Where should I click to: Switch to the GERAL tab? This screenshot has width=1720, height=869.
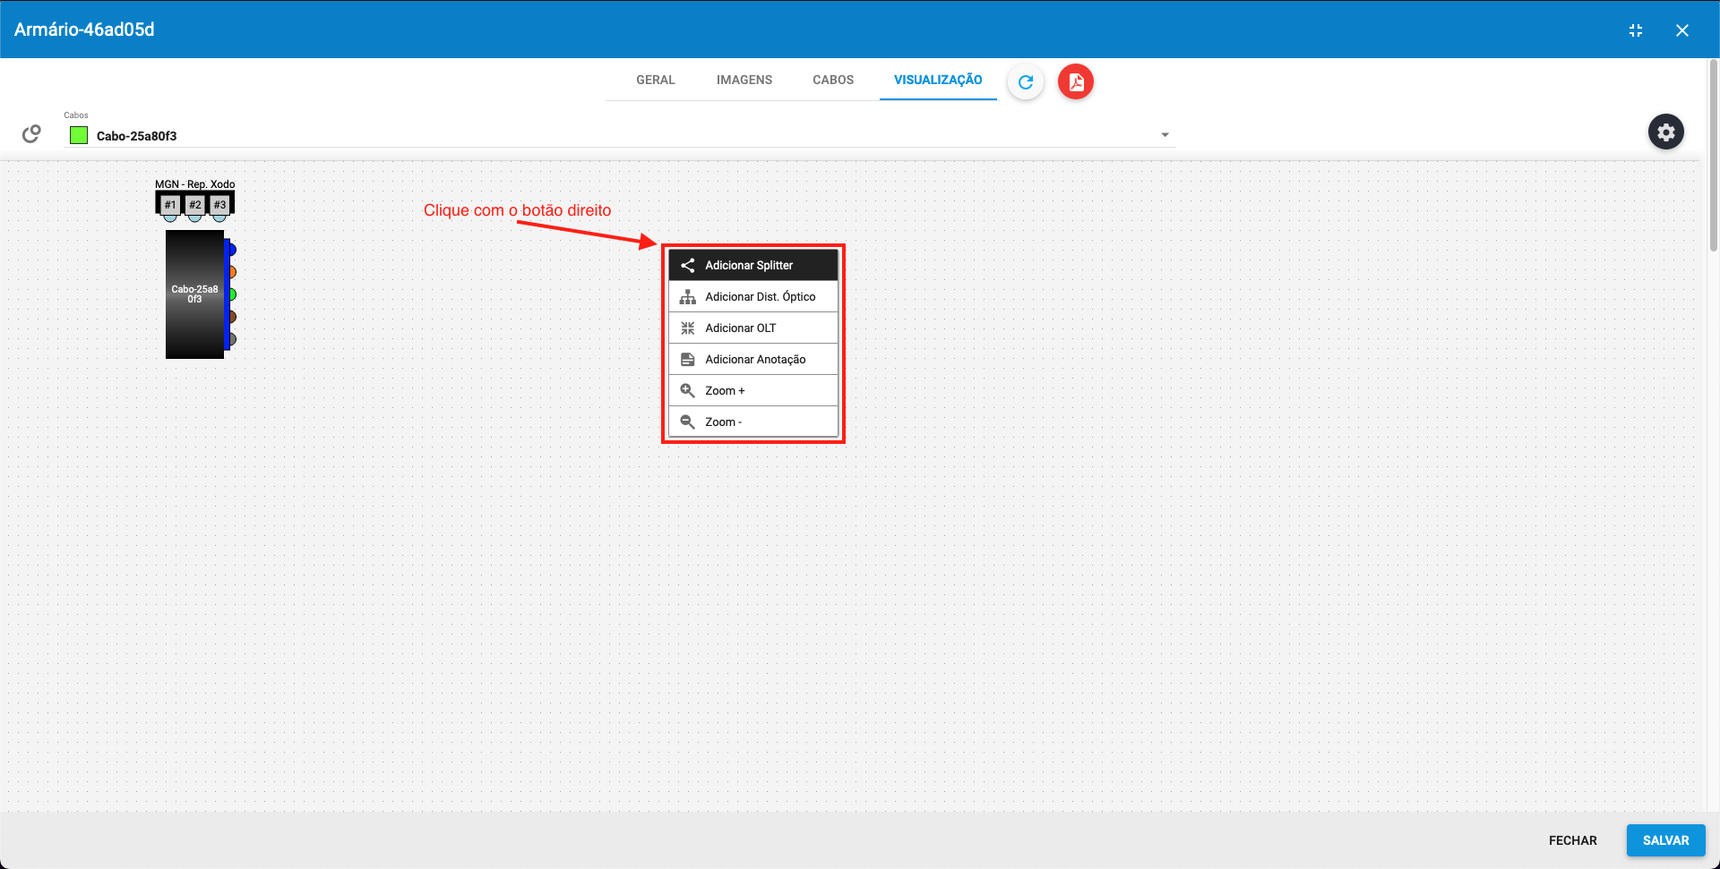(655, 80)
